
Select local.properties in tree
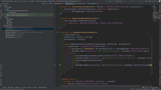[14, 37]
